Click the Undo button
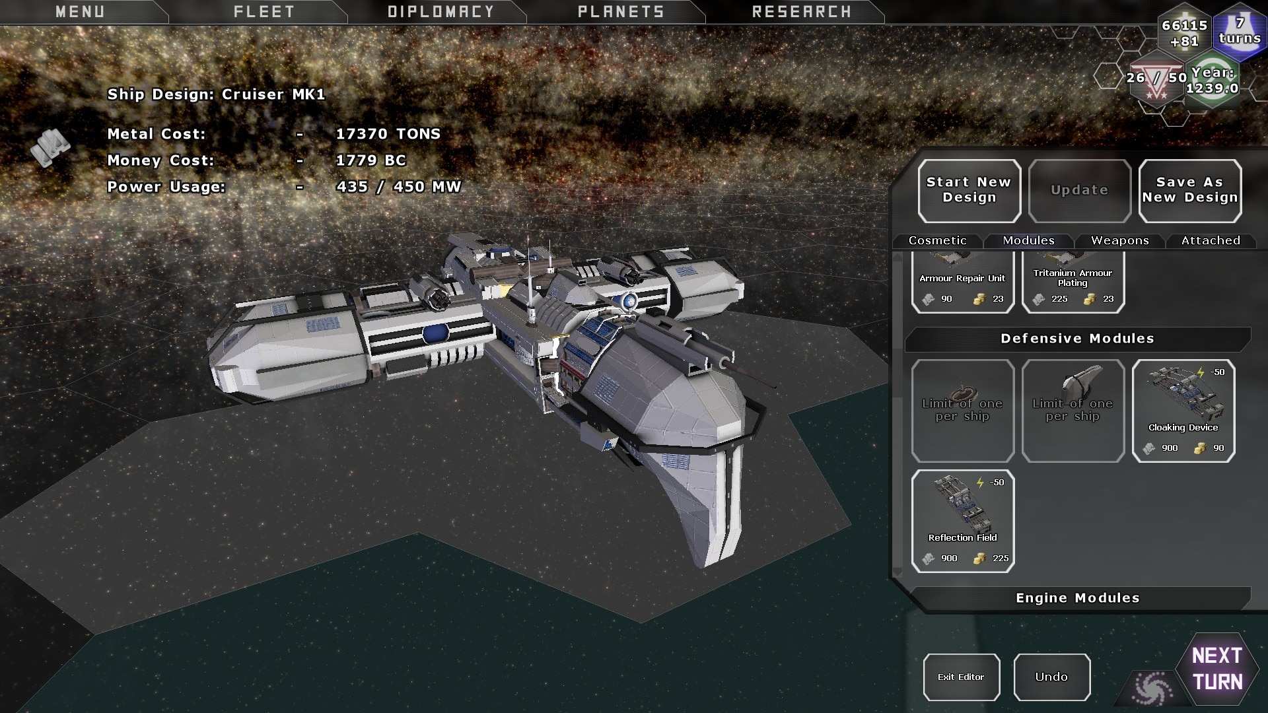Screen dimensions: 1268x713 pos(1051,677)
